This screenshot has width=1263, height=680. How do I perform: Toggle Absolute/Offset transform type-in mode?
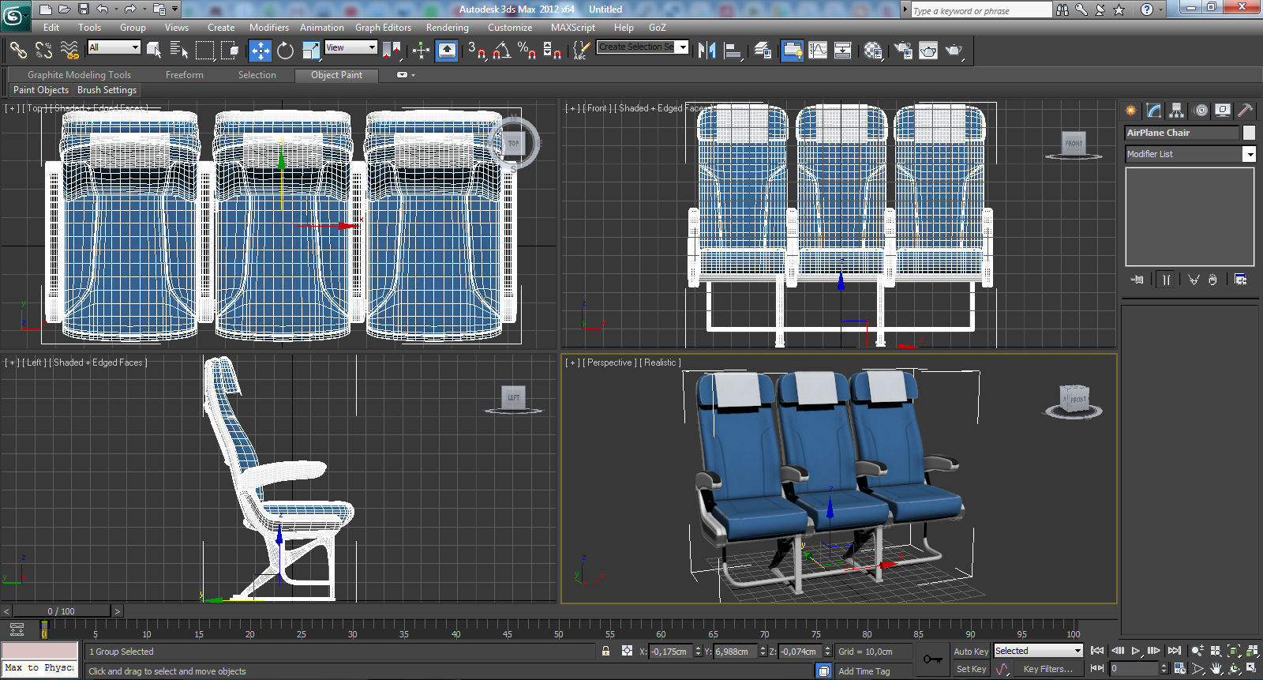coord(627,652)
